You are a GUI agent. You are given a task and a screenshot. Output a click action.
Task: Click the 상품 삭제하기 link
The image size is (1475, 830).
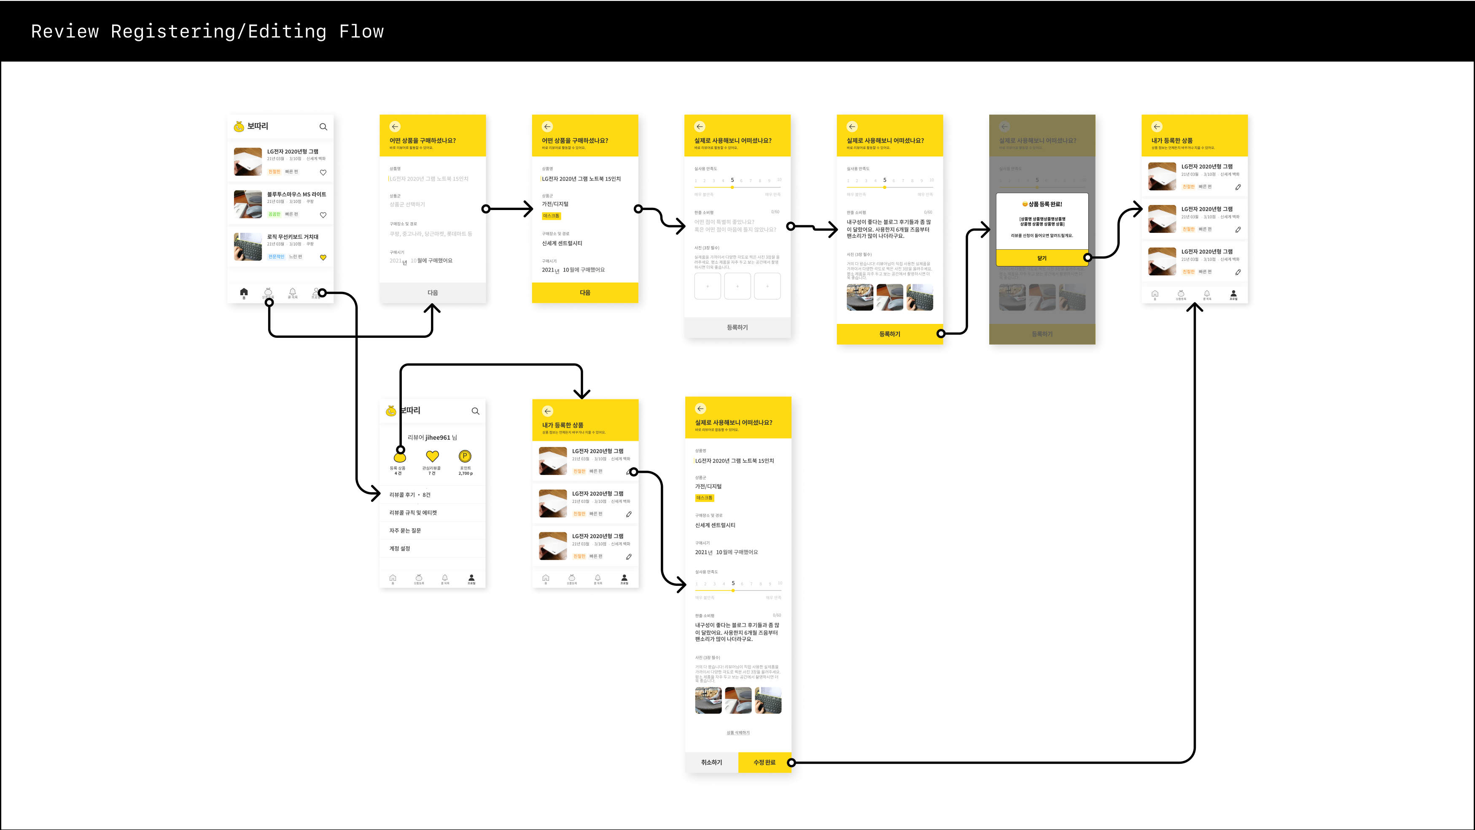coord(738,733)
